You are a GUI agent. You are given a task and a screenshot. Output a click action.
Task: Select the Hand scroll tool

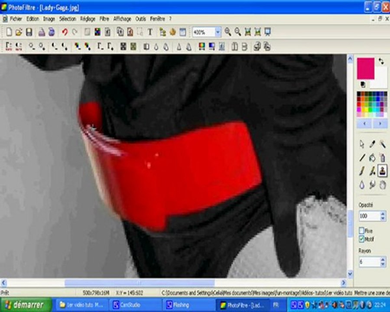click(x=383, y=185)
